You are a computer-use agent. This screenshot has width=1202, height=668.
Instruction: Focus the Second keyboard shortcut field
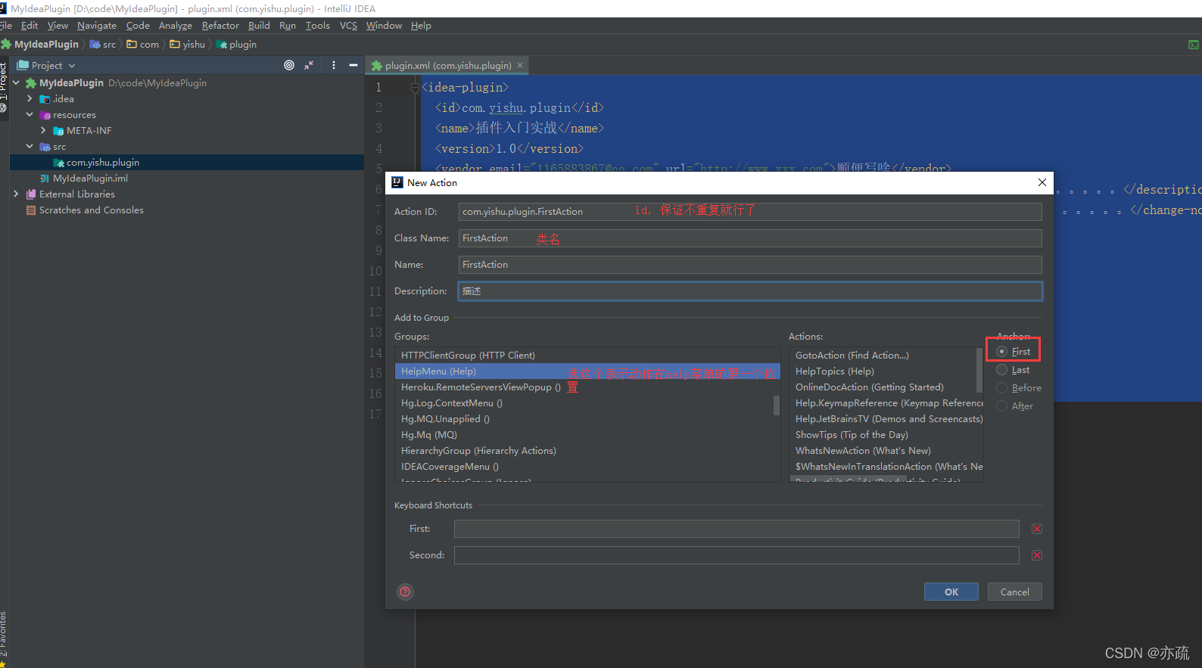736,555
